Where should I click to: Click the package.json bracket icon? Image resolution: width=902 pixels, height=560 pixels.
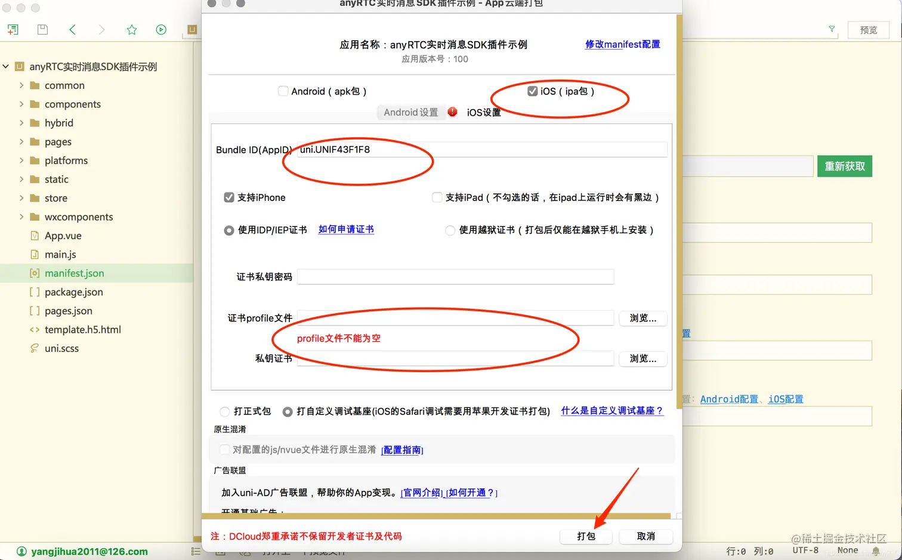point(35,292)
